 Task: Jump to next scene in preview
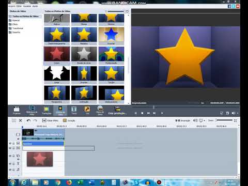click(154, 113)
